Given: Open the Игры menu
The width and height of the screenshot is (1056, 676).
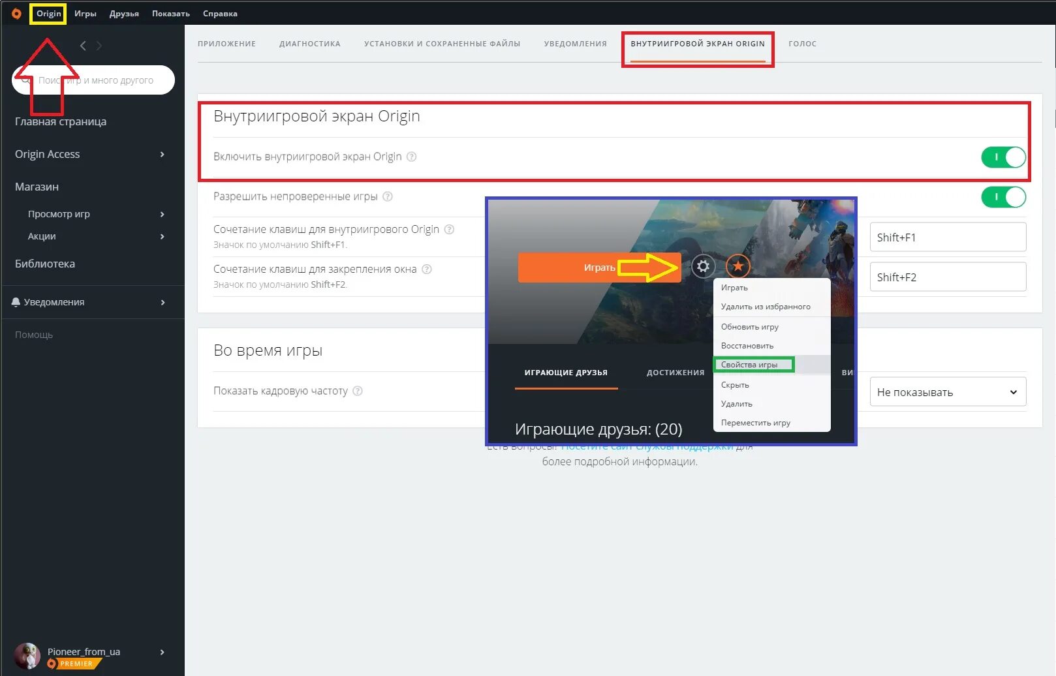Looking at the screenshot, I should 85,14.
